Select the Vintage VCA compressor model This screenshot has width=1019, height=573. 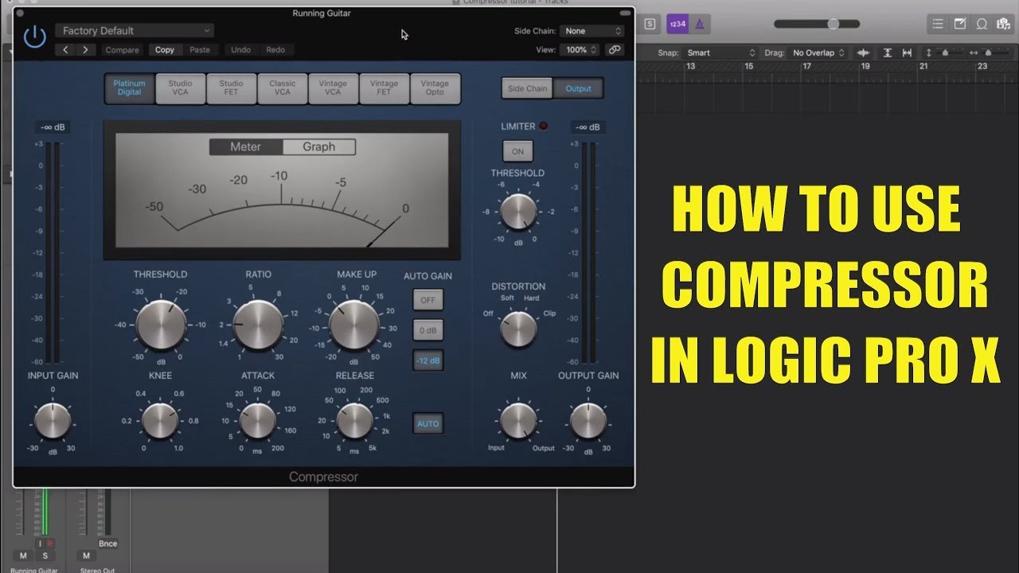(333, 88)
